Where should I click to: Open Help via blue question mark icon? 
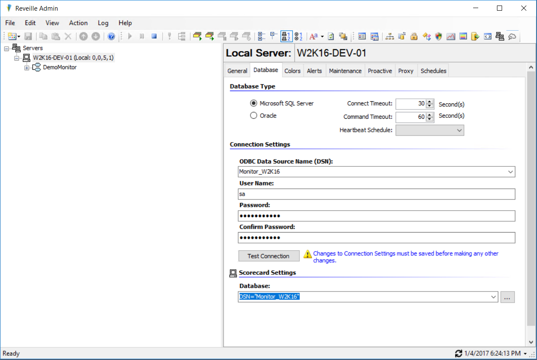111,37
